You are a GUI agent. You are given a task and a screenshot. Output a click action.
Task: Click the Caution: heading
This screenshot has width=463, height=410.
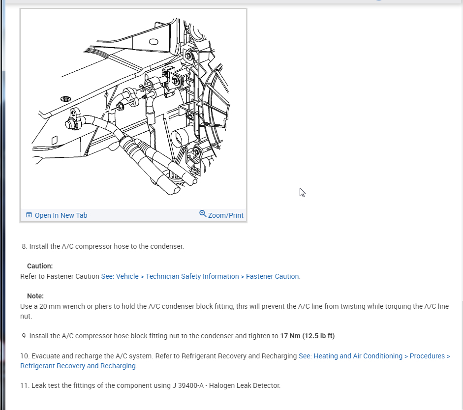[x=40, y=266]
